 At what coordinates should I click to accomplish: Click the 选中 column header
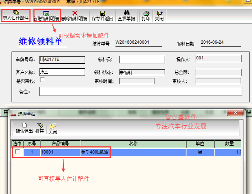[17, 144]
